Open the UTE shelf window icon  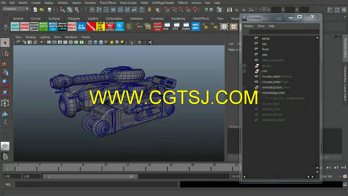pos(176,27)
